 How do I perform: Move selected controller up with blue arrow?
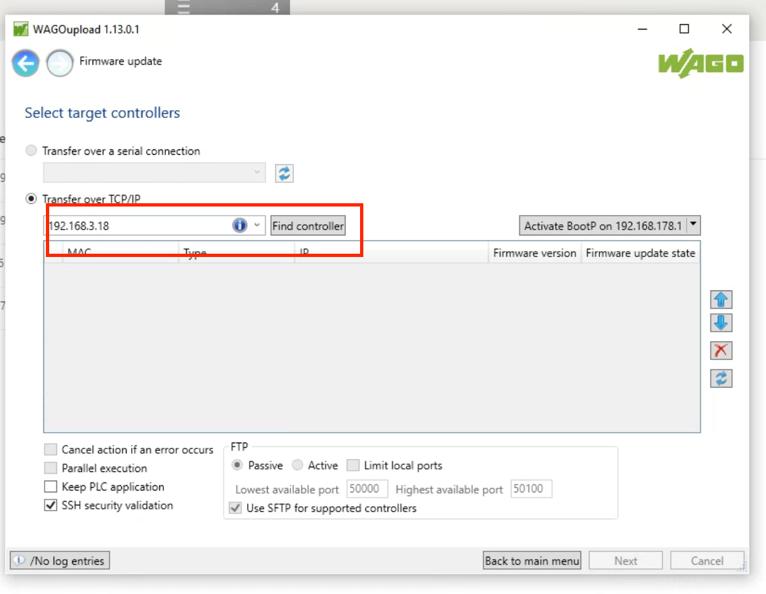pos(721,300)
